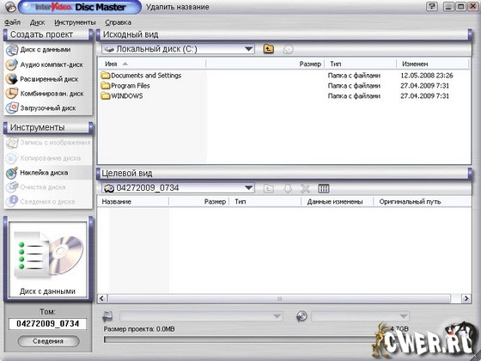Viewport: 481px width, 361px height.
Task: Select the Расширенный диск icon
Action: coord(12,79)
